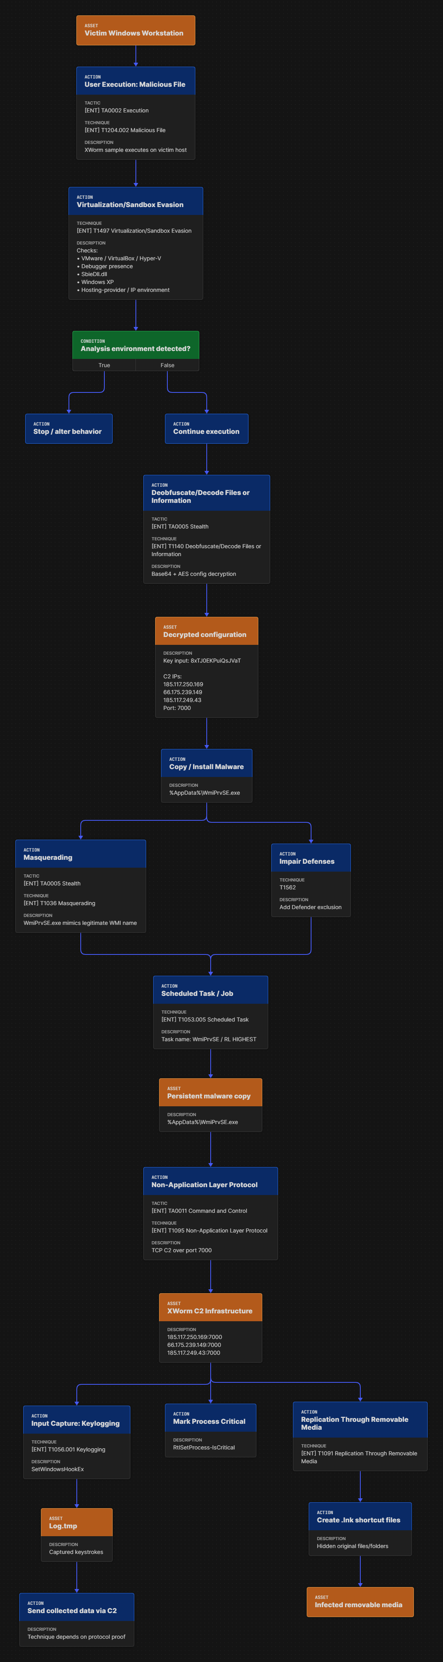The image size is (443, 1662).
Task: Click 'TCP C2 over port 7000' description
Action: click(182, 1250)
